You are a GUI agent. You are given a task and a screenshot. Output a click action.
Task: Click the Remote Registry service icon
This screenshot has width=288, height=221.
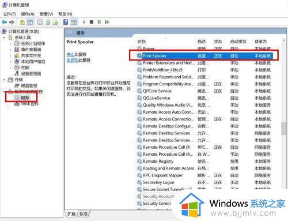pos(139,162)
